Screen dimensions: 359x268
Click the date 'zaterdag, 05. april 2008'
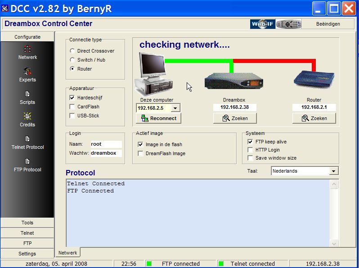pyautogui.click(x=56, y=264)
